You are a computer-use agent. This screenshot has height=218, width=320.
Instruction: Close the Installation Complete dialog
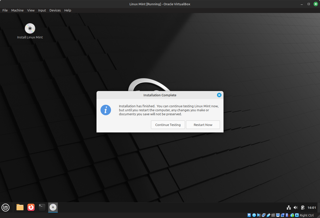pyautogui.click(x=219, y=95)
